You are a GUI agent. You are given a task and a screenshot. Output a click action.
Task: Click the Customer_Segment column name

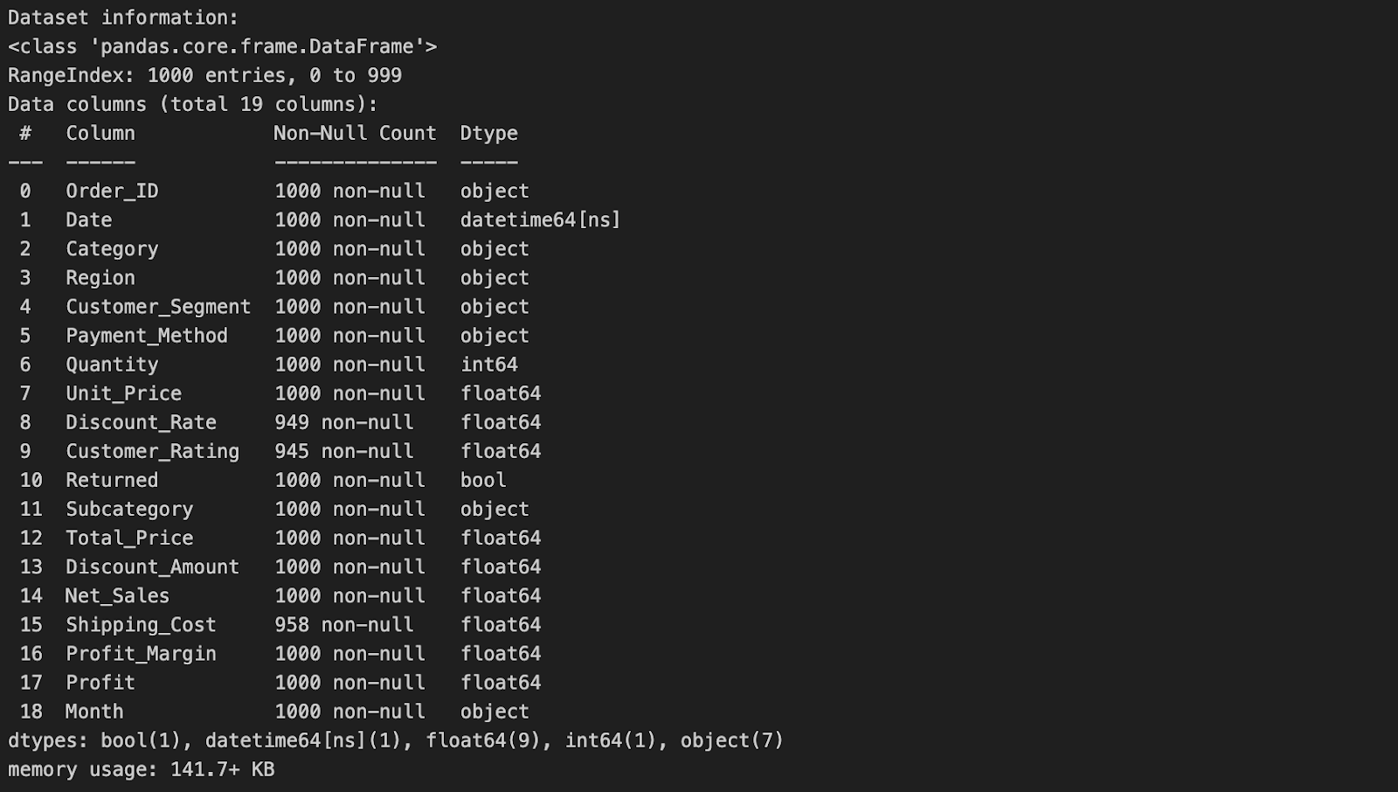point(158,306)
